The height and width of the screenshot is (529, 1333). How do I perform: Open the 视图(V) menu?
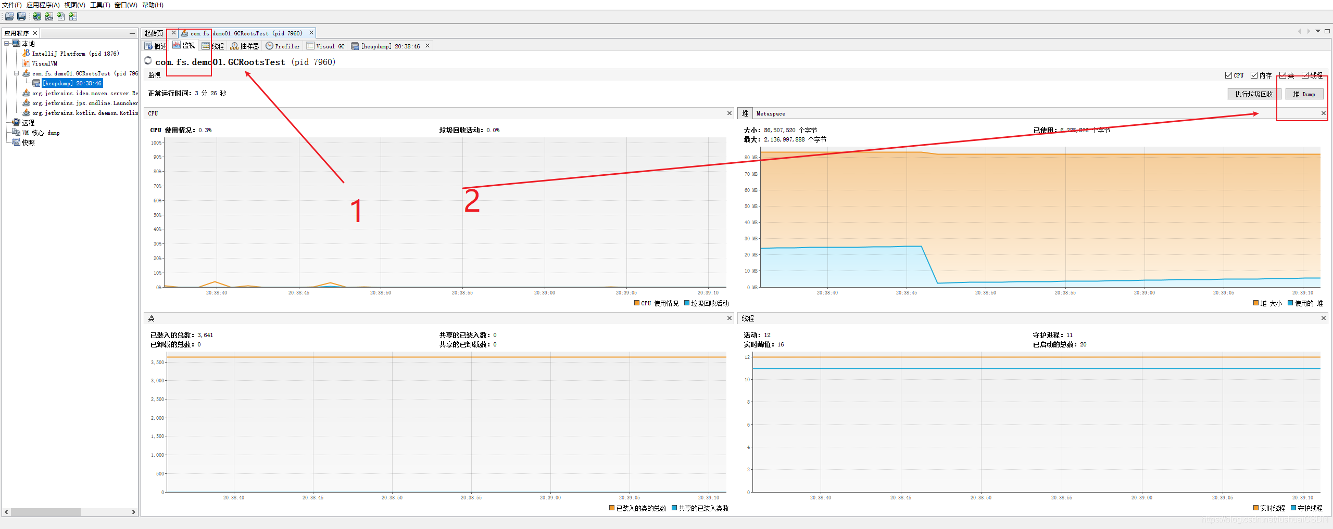click(x=75, y=5)
